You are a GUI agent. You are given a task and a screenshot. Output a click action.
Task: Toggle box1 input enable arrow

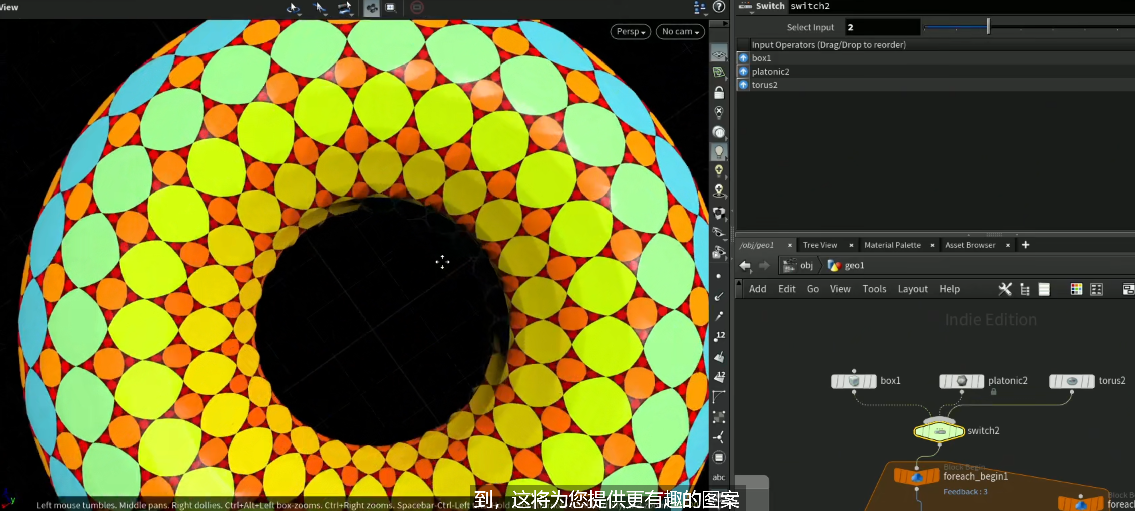tap(743, 57)
